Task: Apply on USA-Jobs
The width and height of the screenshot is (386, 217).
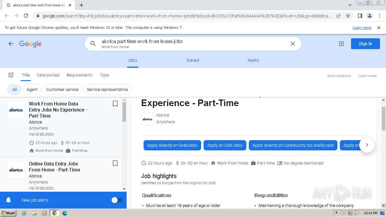Action: 225,145
